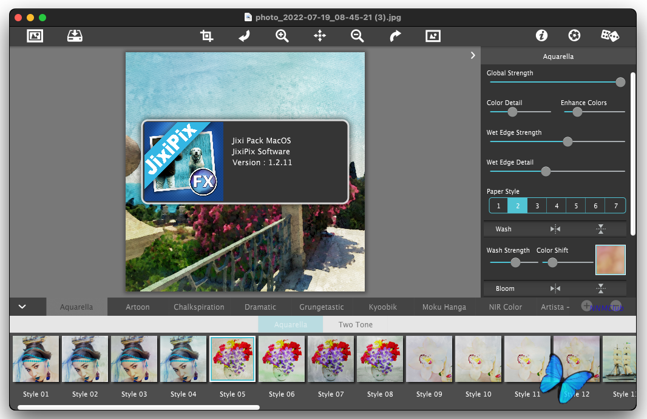Open the wash color swatch
The width and height of the screenshot is (647, 419).
pos(610,260)
